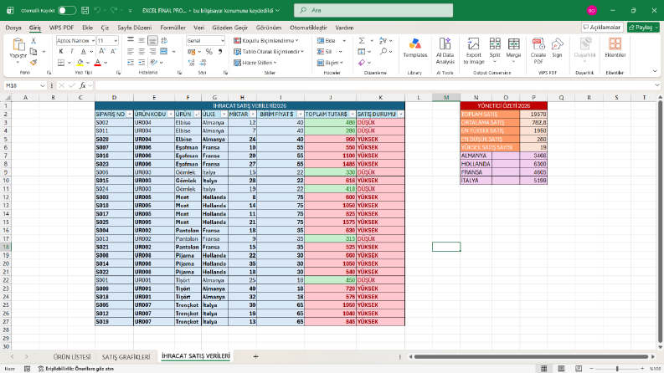Click Create PDF
This screenshot has height=373, width=664.
(x=538, y=50)
